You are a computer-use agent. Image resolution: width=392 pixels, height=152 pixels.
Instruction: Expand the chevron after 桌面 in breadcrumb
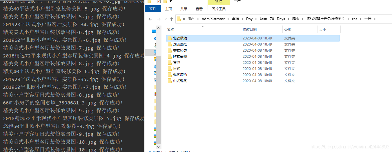pyautogui.click(x=243, y=19)
